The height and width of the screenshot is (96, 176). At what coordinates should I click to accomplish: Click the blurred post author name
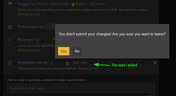pos(49,26)
